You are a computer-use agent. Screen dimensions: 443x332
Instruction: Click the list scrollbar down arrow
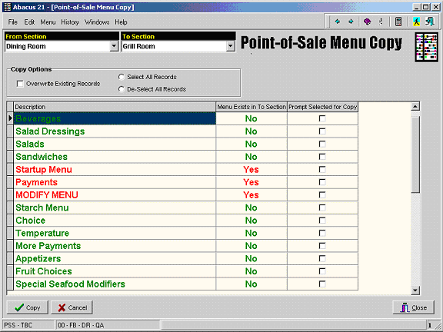415,290
